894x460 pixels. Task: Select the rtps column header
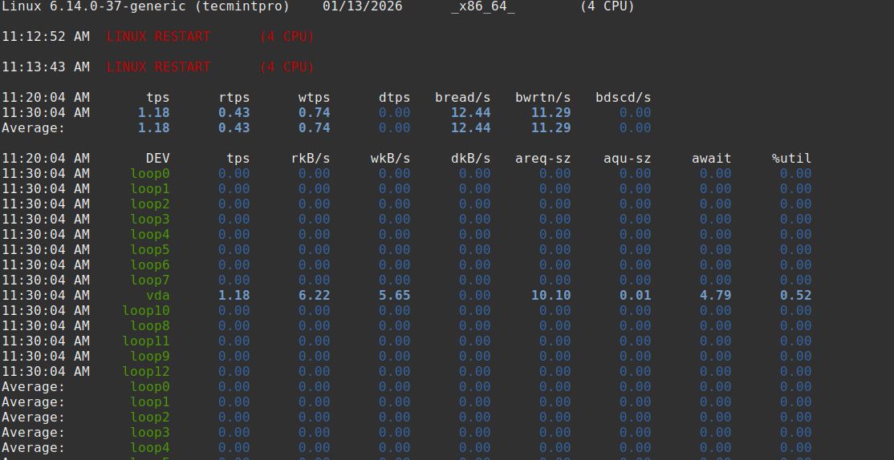(x=234, y=97)
